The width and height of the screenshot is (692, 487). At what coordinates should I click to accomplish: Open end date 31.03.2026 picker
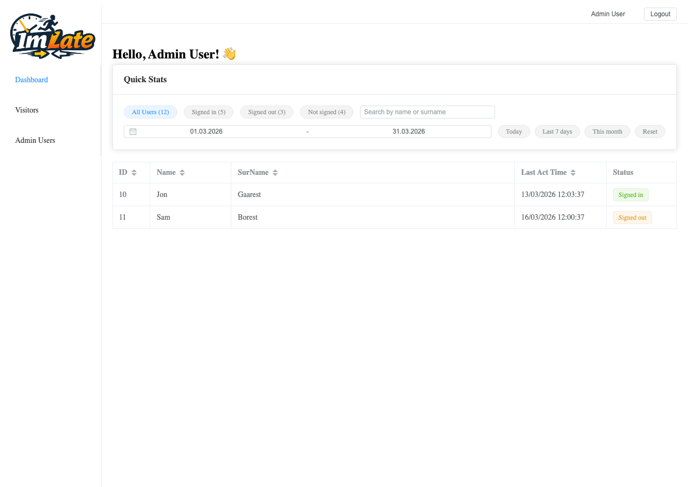tap(408, 131)
